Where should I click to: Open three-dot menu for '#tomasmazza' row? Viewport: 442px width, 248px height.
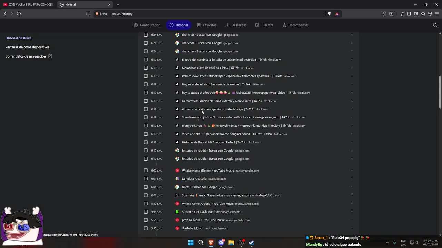tap(352, 109)
